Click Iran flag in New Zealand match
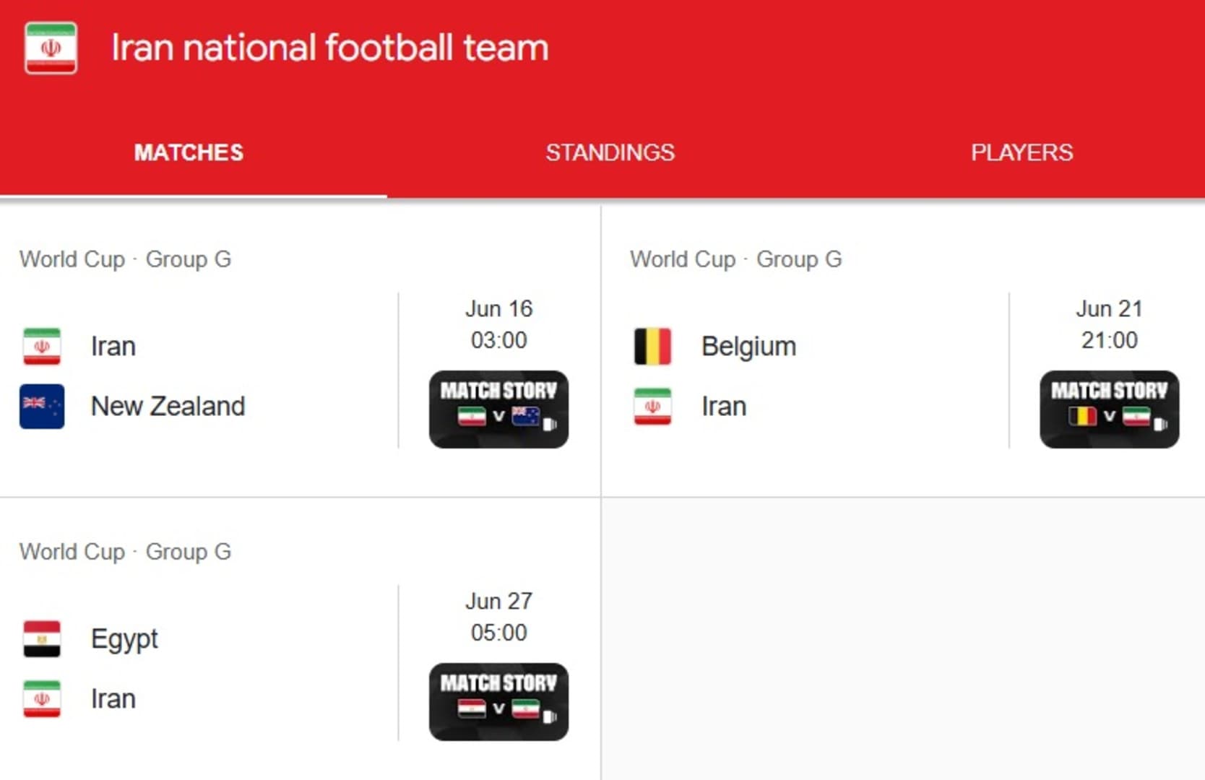Viewport: 1205px width, 780px height. (x=42, y=346)
